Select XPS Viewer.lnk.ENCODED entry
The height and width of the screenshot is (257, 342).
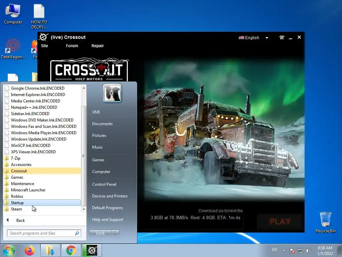click(42, 152)
